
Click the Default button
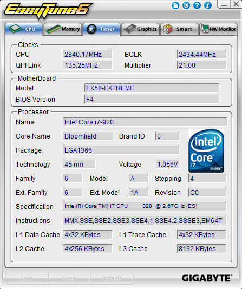(x=112, y=279)
